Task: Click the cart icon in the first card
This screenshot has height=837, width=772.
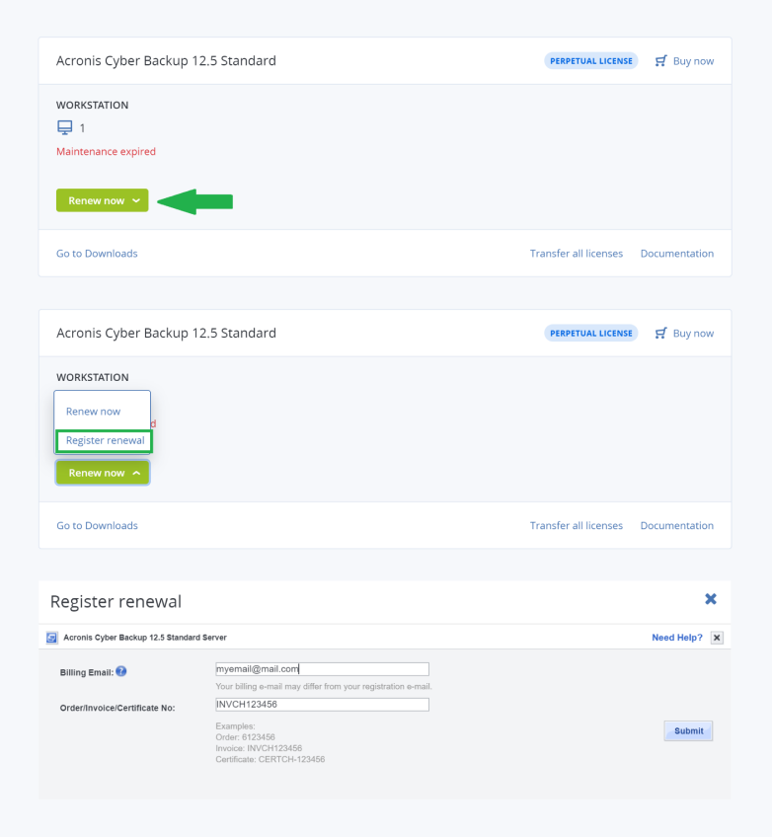Action: pos(661,61)
